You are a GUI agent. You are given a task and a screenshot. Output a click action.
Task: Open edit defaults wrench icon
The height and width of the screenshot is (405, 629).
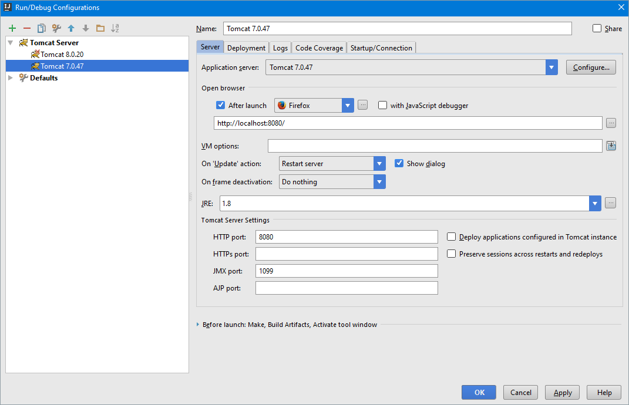56,28
